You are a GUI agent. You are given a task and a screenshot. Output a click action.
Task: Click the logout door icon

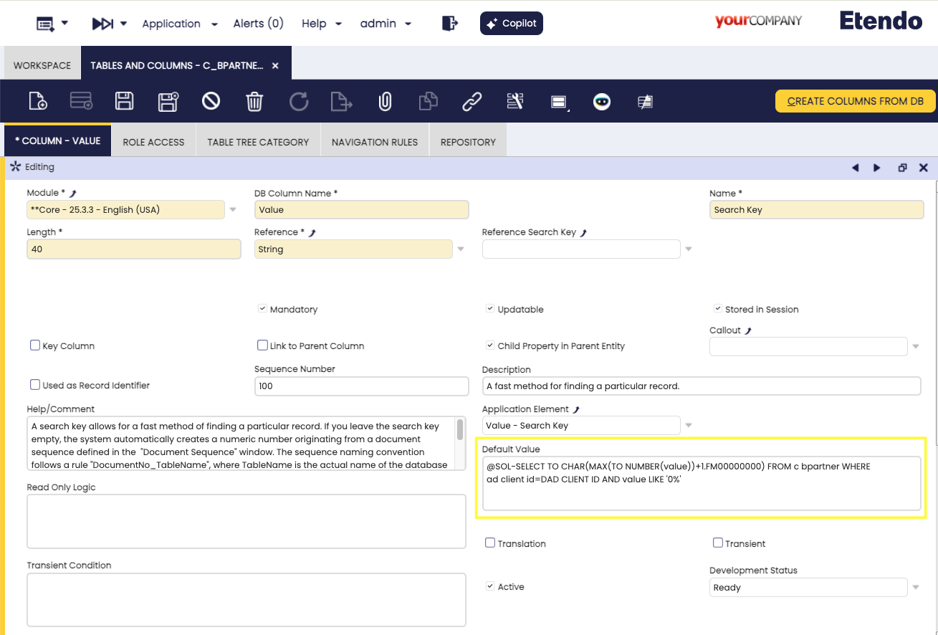pos(449,24)
